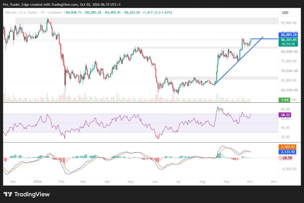The width and height of the screenshot is (304, 203).
Task: Click the 40.00 RSI scale label
Action: pyautogui.click(x=285, y=128)
